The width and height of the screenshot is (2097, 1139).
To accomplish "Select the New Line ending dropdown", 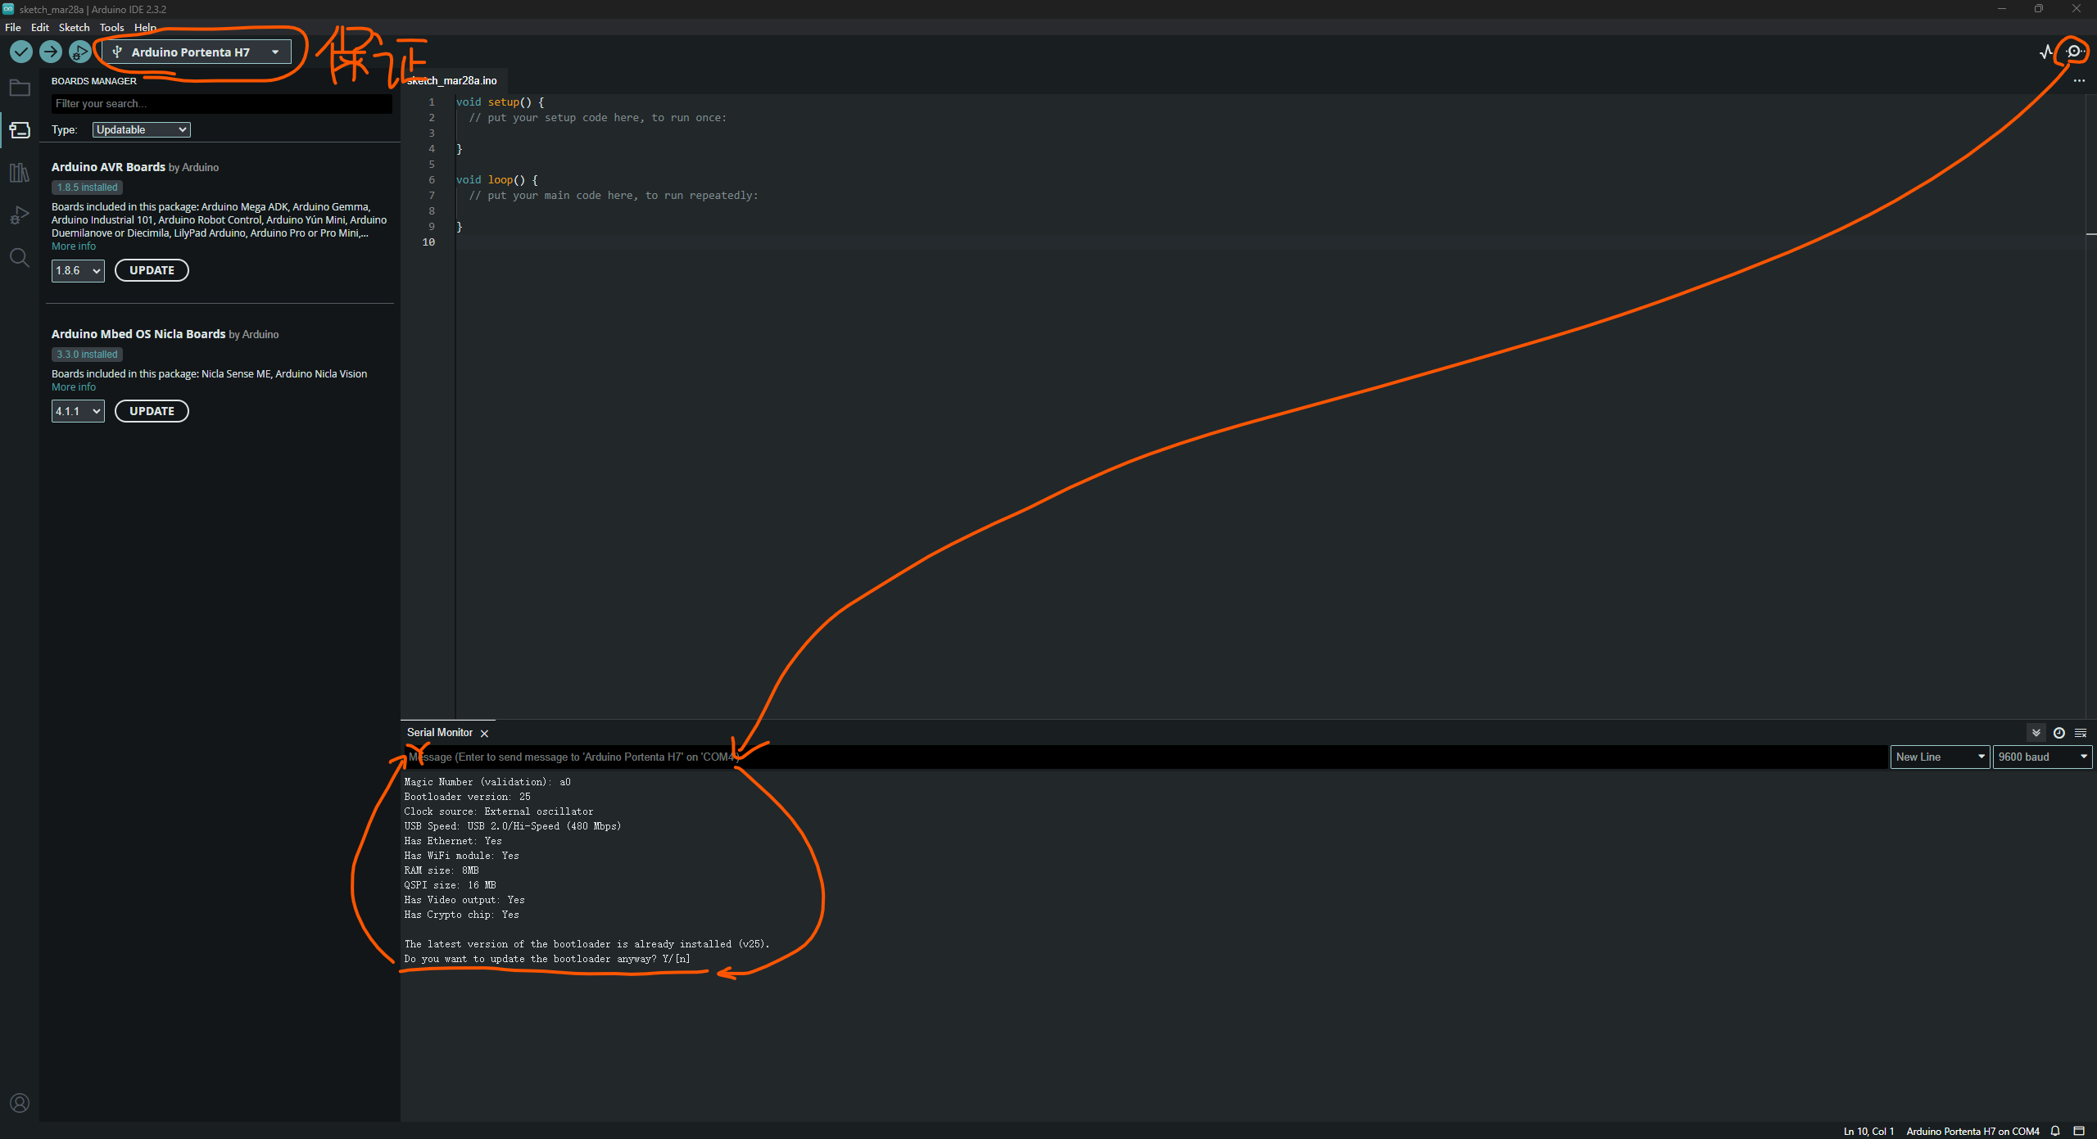I will tap(1939, 757).
